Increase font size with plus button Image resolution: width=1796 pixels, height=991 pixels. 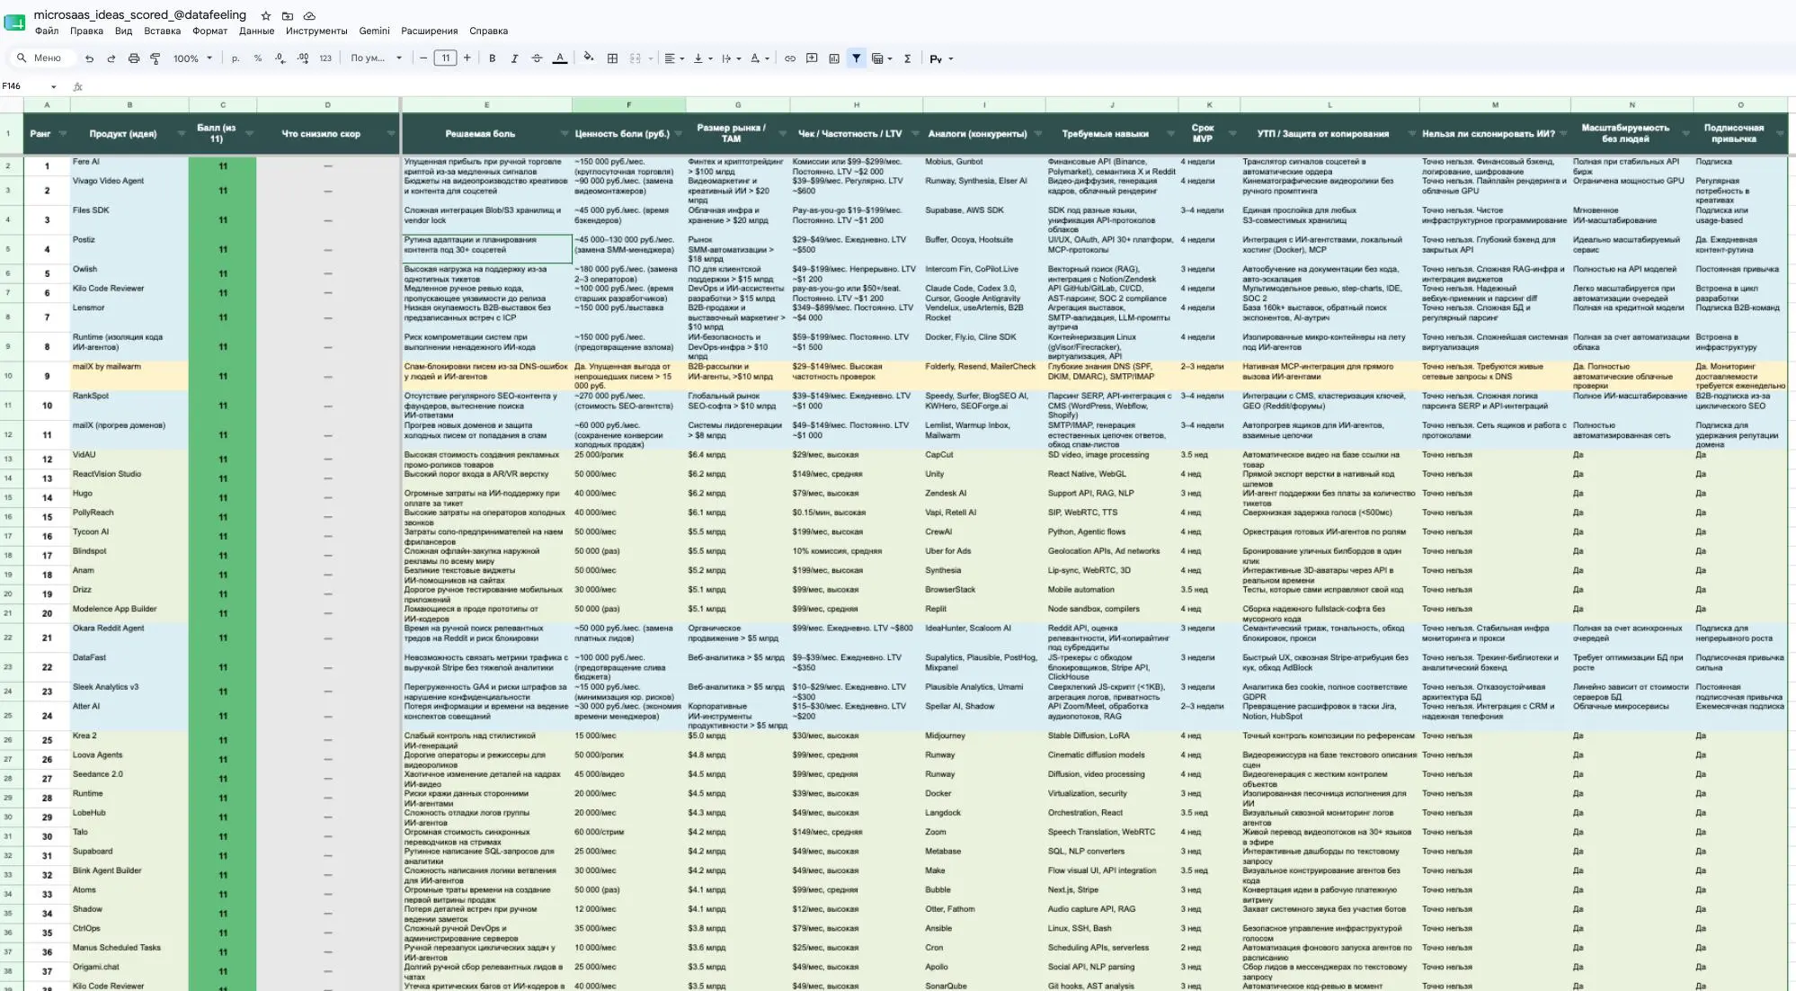click(x=467, y=58)
